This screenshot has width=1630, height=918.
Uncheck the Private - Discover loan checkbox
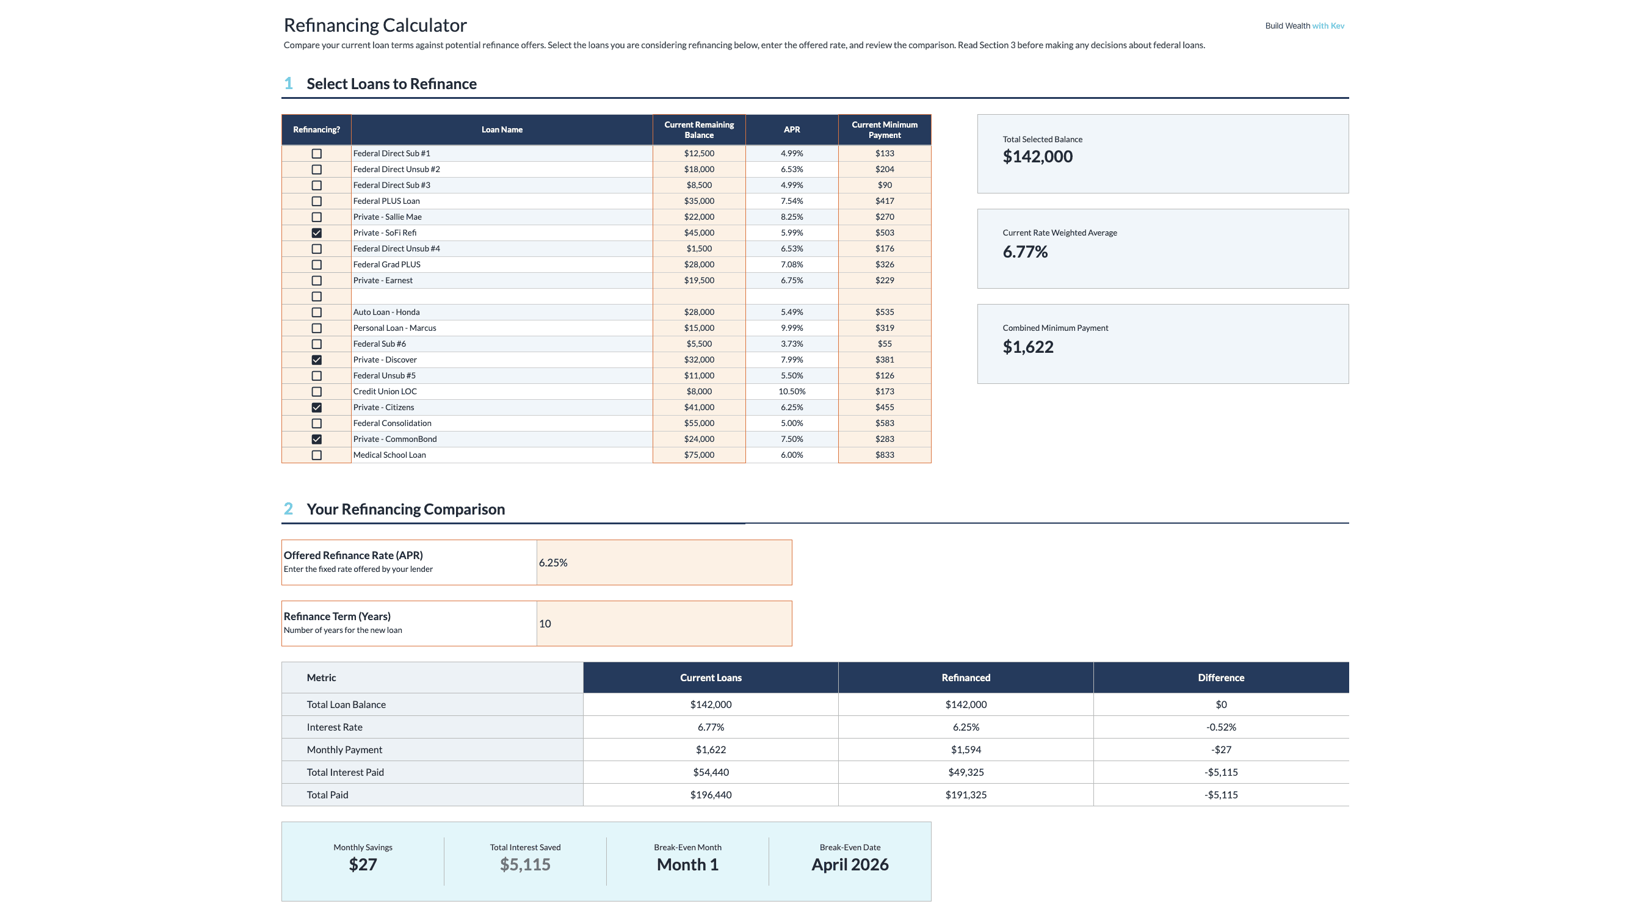(x=316, y=360)
